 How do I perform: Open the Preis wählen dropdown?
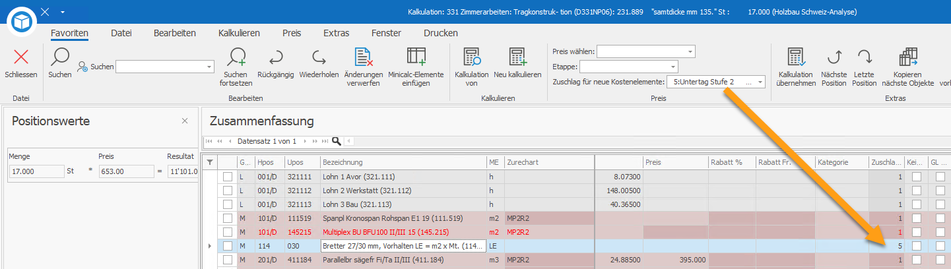click(x=690, y=51)
